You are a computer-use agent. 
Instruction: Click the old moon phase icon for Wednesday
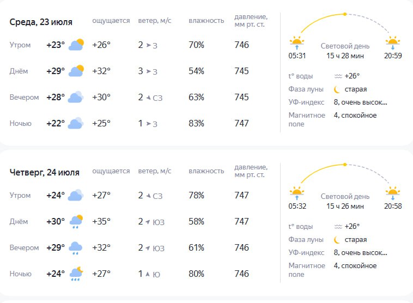point(337,89)
